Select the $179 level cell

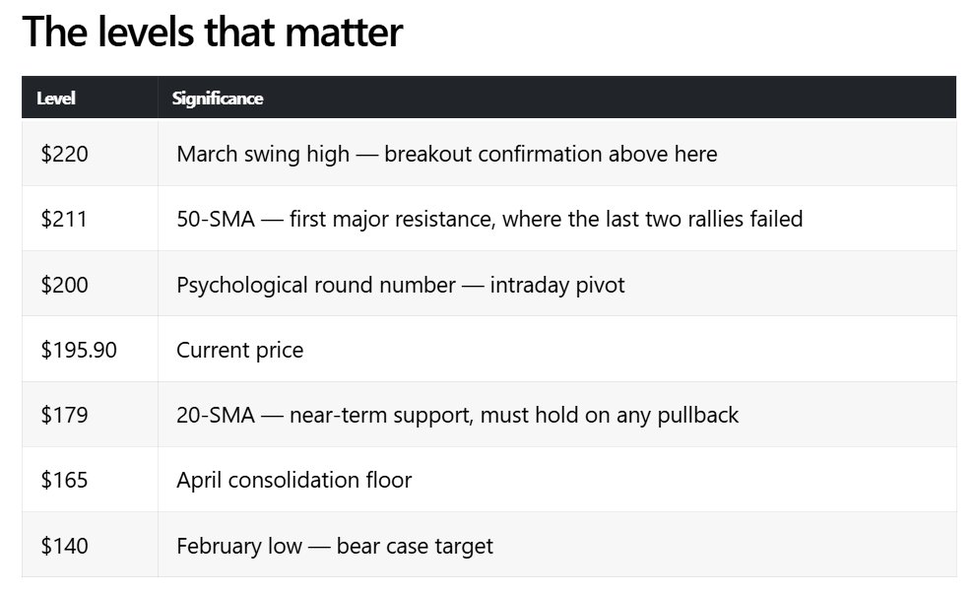point(64,415)
